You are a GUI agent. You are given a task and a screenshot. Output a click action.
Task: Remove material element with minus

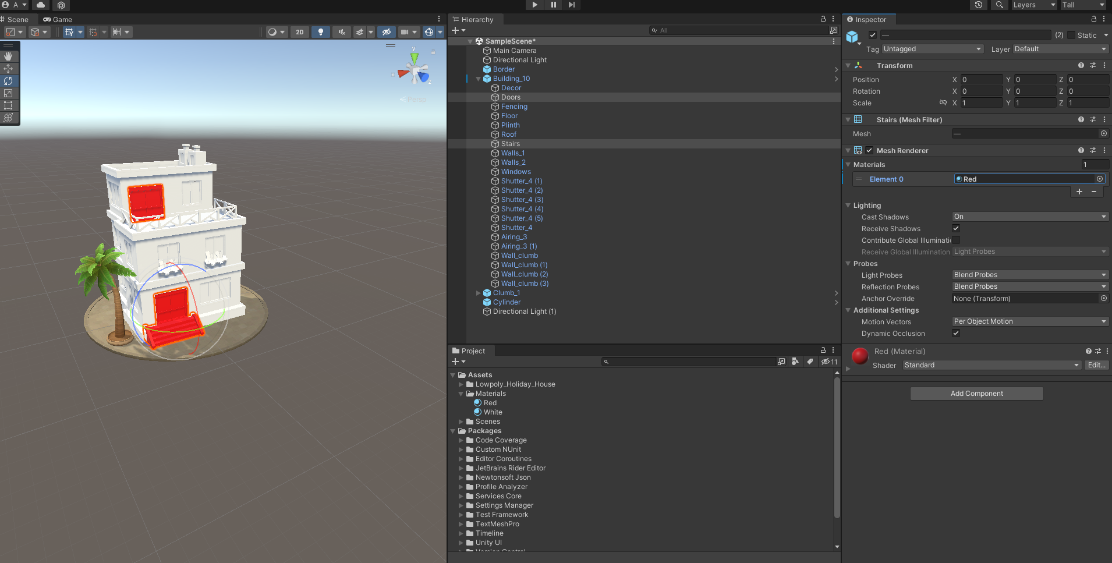[1094, 192]
